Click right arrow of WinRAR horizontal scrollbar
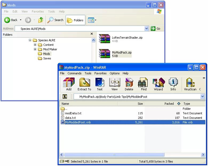The width and height of the screenshot is (208, 166). click(x=203, y=155)
